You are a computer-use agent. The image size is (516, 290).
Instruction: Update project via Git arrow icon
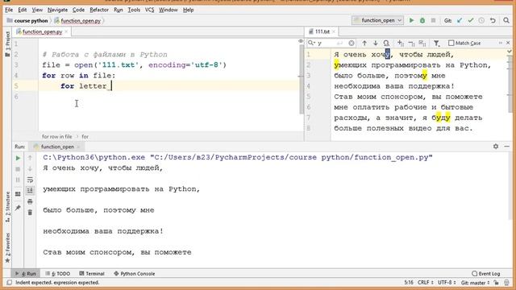[x=460, y=20]
